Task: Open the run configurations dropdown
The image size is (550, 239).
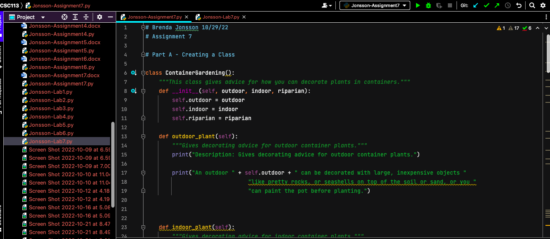Action: click(x=374, y=5)
